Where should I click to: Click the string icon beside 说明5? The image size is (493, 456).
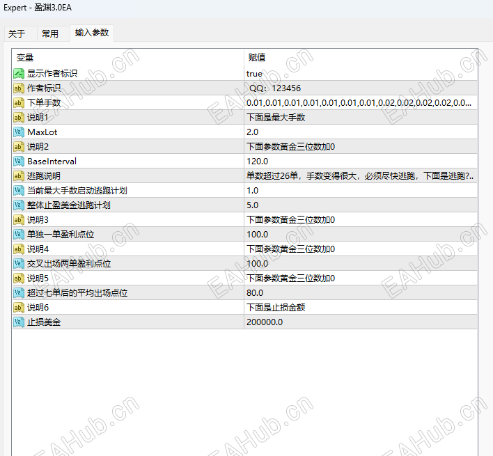tap(19, 278)
